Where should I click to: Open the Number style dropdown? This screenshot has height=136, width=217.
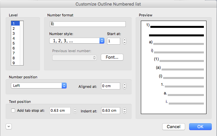click(x=77, y=41)
